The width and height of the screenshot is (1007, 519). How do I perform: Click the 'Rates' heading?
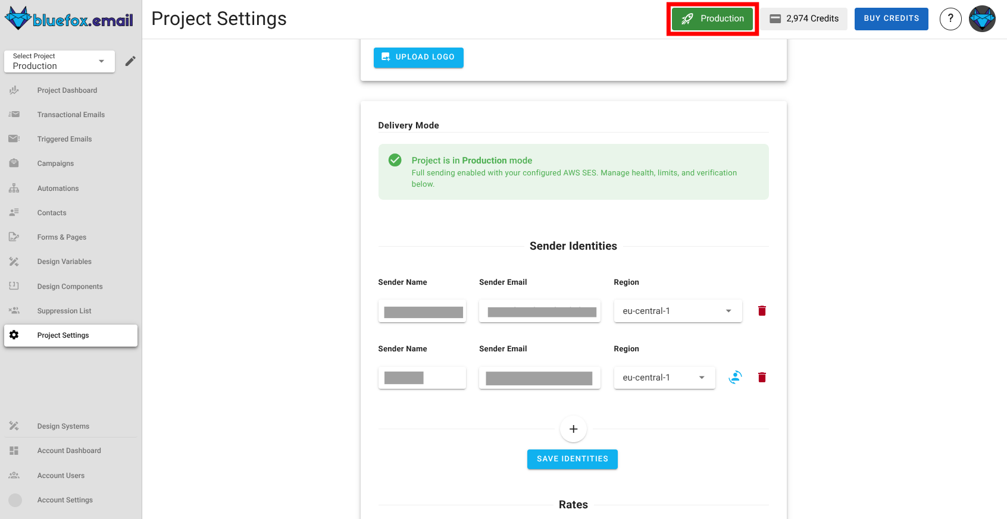573,505
